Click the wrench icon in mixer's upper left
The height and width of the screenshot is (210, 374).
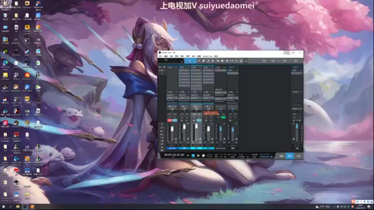[x=165, y=67]
